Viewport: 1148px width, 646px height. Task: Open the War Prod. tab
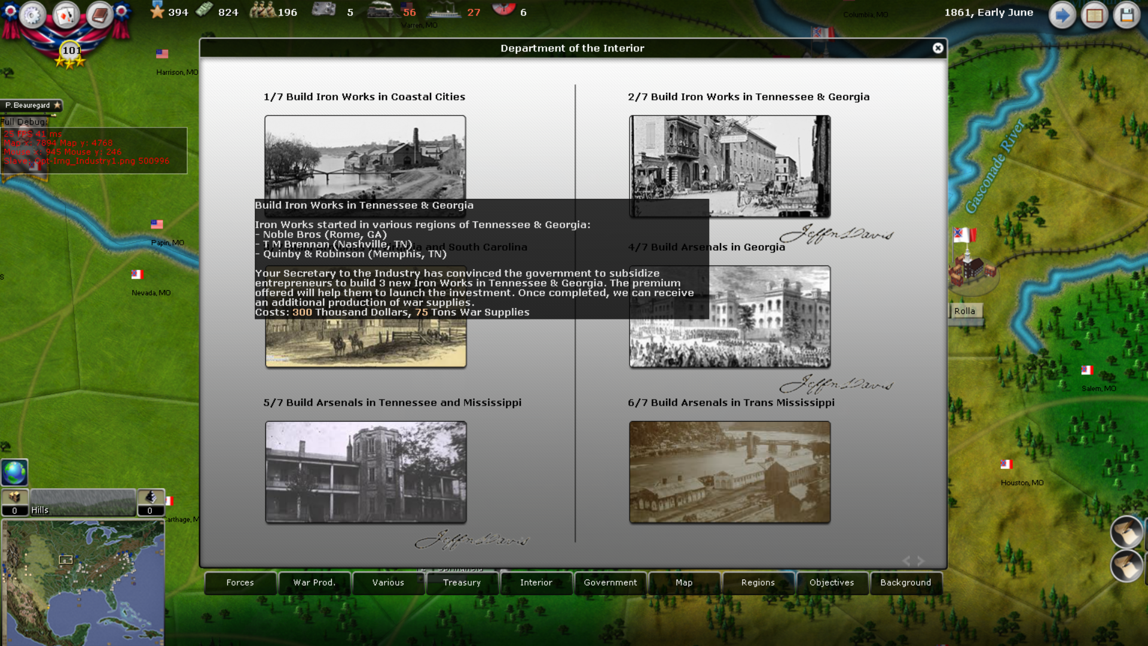click(315, 583)
